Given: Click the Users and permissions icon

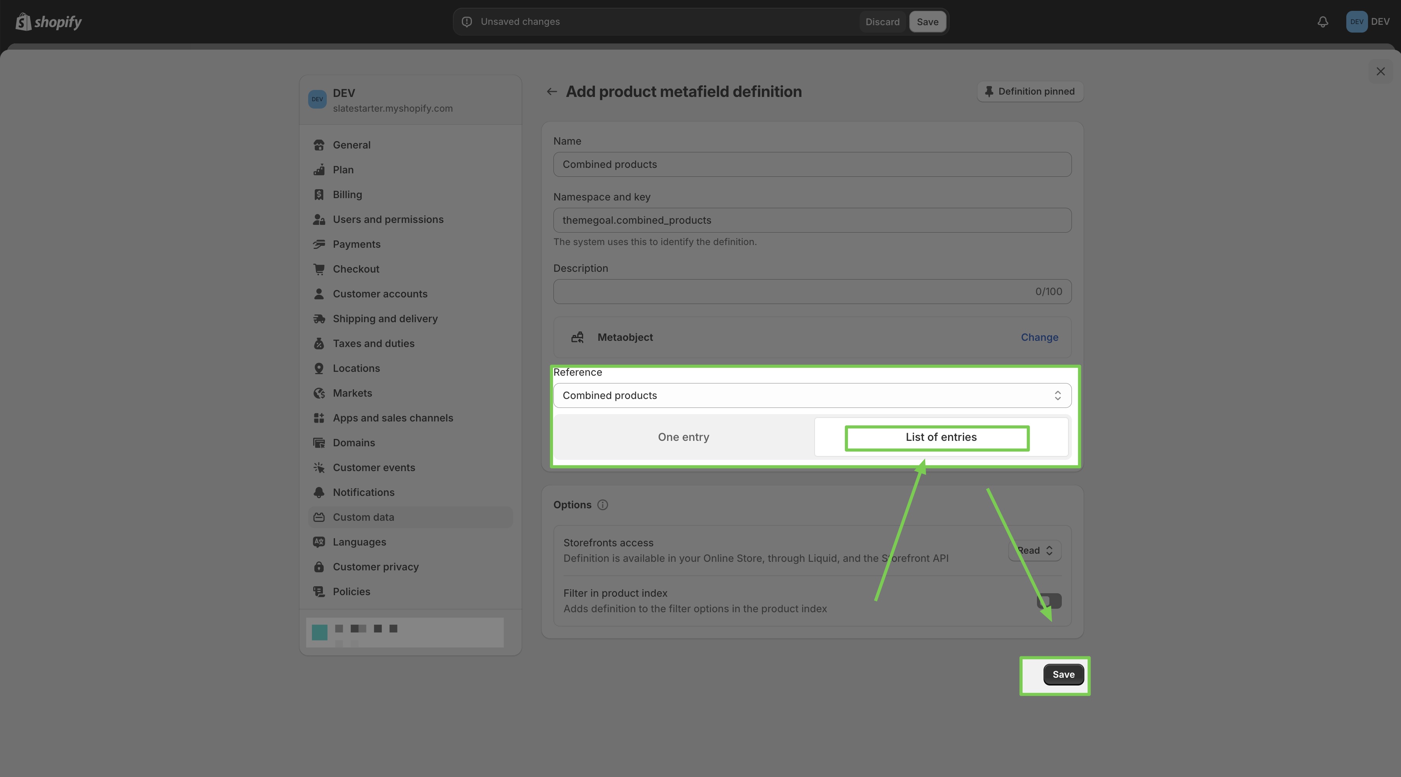Looking at the screenshot, I should click(x=319, y=219).
